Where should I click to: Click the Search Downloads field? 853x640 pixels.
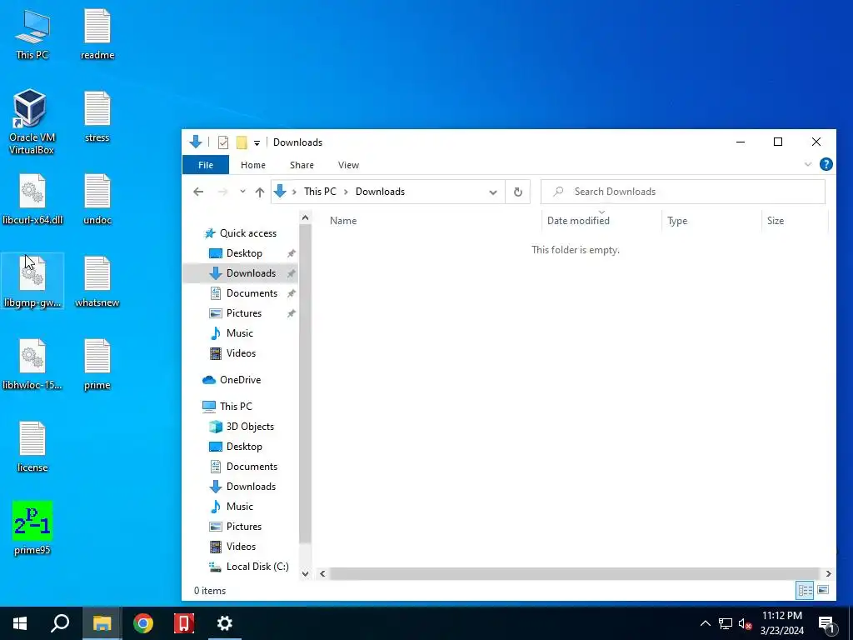coord(683,192)
